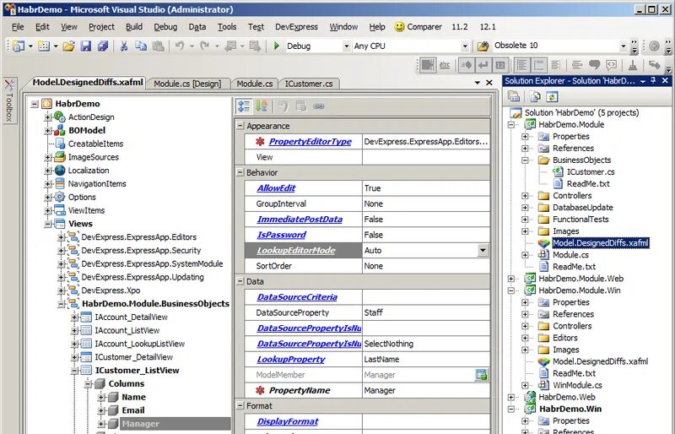Click the Redo arrow icon in the main toolbar
Screen dimensions: 675x434
pyautogui.click(x=204, y=46)
